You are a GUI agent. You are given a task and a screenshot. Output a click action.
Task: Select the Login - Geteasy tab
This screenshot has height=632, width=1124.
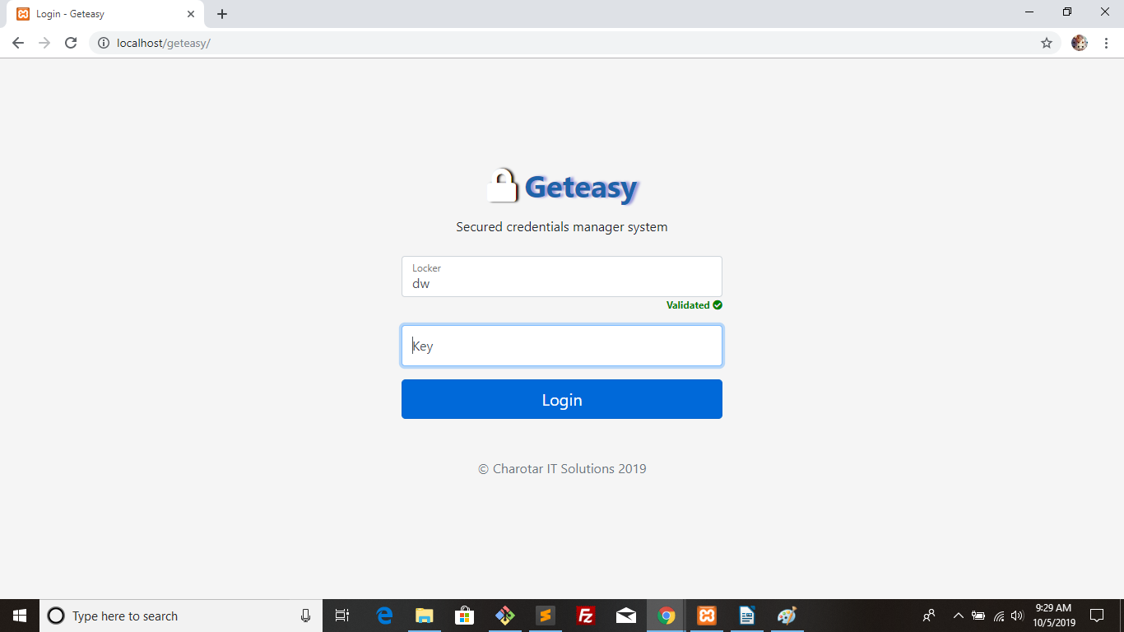105,14
